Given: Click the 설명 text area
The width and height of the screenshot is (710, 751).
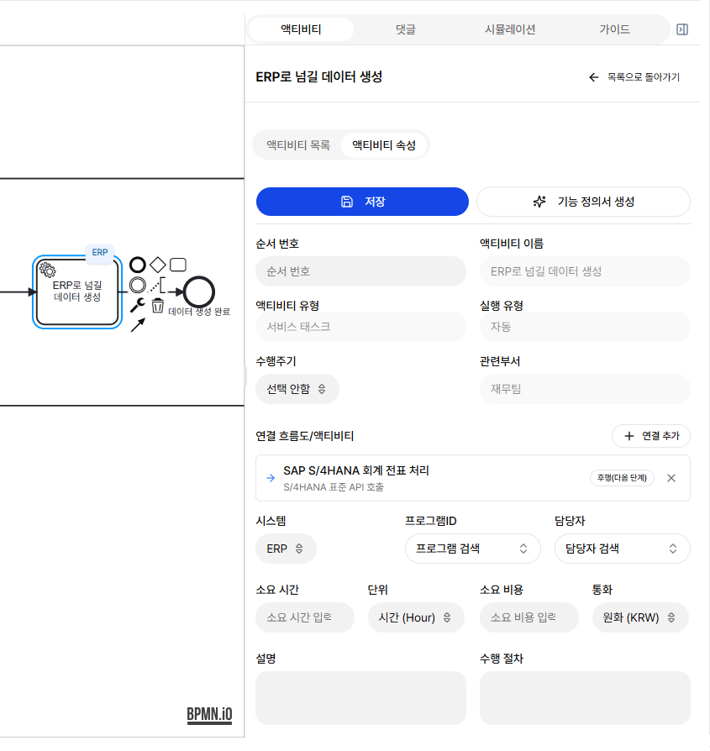Looking at the screenshot, I should [x=360, y=698].
